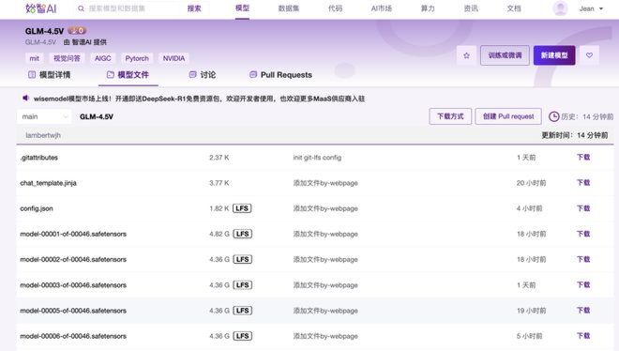Open the chat_template.jinja file name
This screenshot has height=351, width=619.
pyautogui.click(x=48, y=183)
